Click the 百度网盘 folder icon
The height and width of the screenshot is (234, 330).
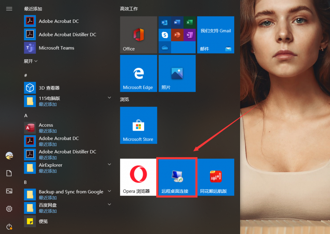(x=30, y=208)
